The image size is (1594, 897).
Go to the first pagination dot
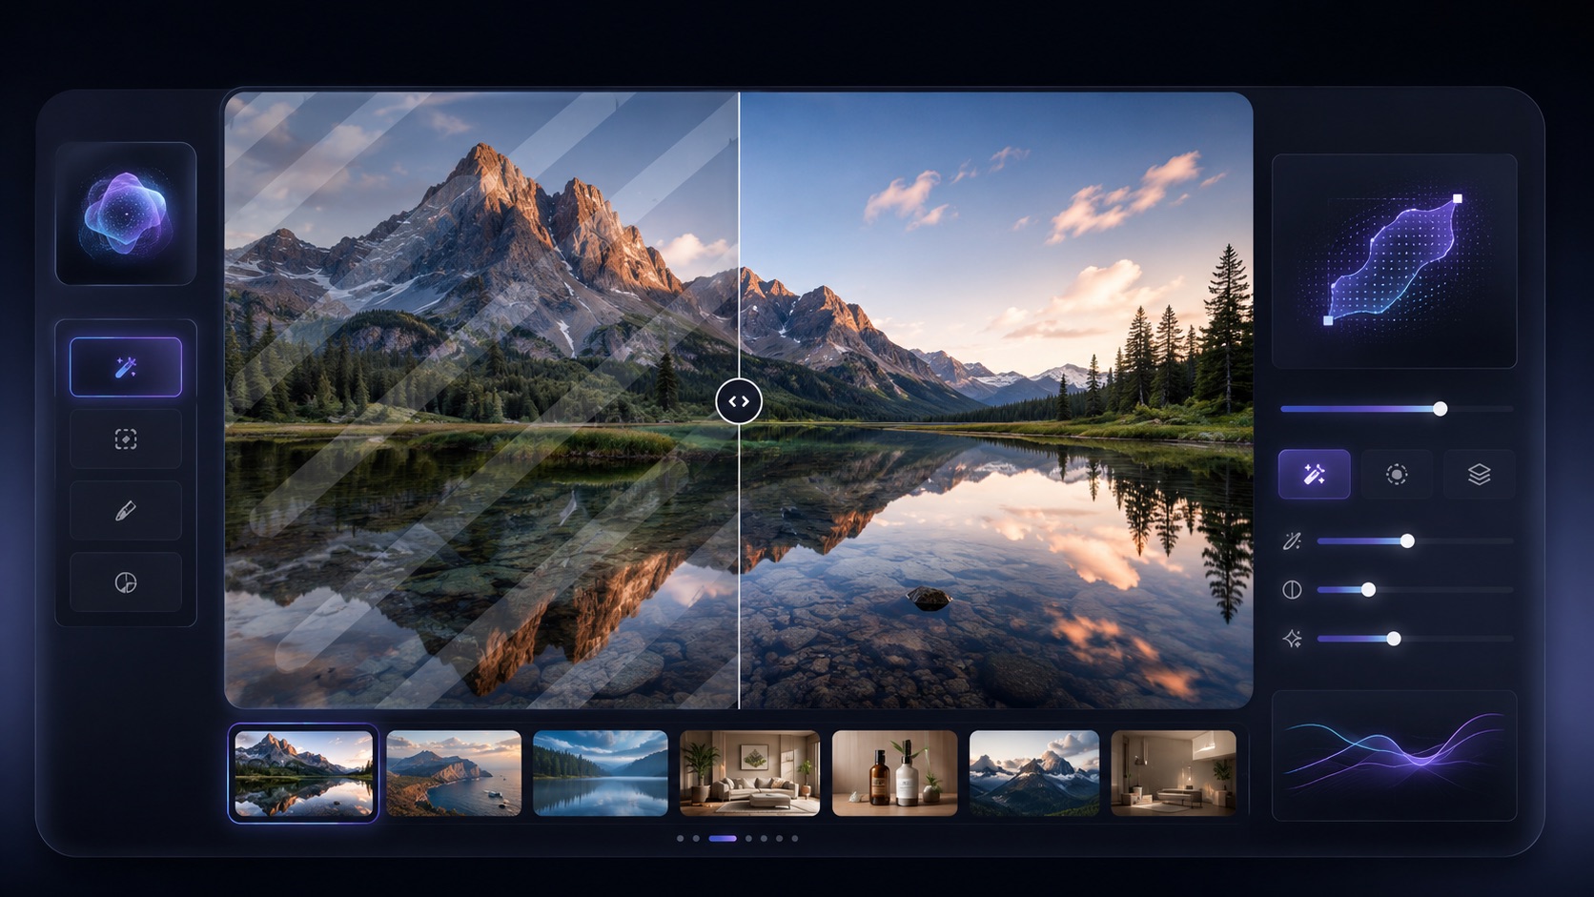[x=680, y=839]
